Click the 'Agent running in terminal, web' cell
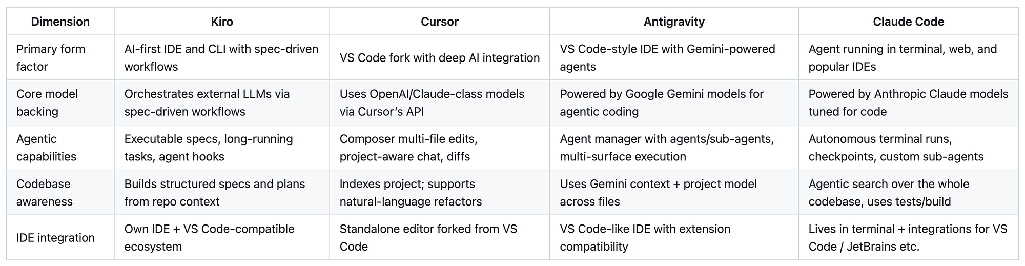 909,57
